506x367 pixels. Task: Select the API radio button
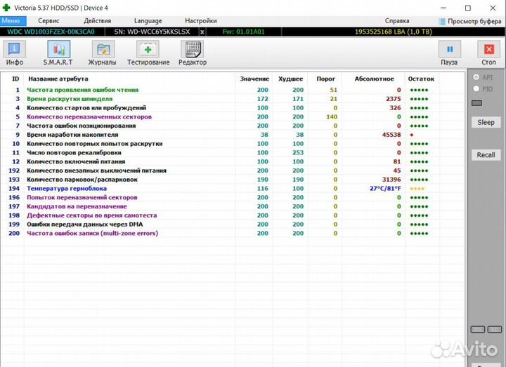(x=477, y=76)
